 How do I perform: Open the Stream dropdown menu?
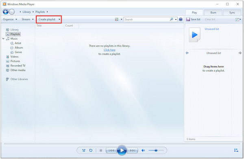tap(28, 19)
